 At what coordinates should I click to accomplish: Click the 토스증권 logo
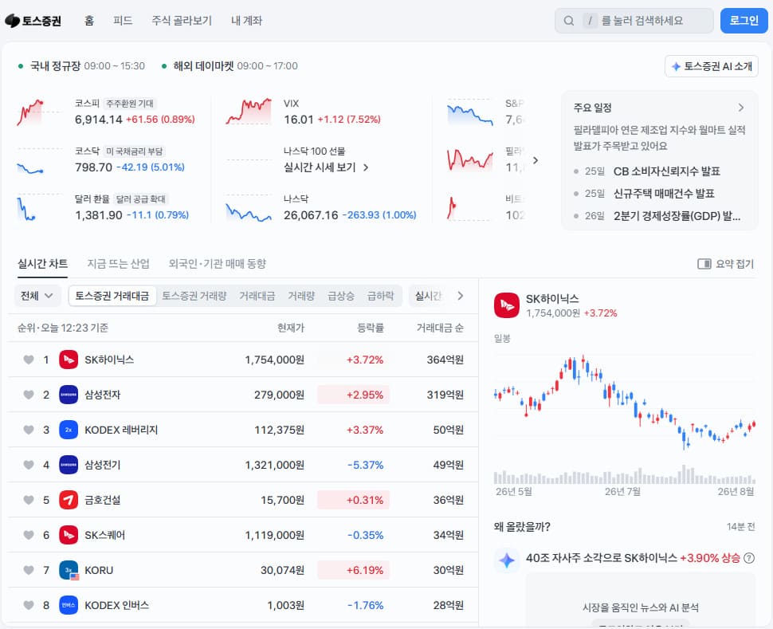(x=33, y=21)
